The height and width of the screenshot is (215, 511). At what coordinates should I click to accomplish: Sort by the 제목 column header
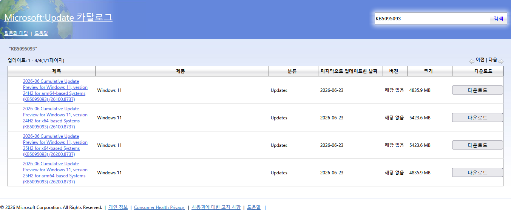tap(52, 71)
